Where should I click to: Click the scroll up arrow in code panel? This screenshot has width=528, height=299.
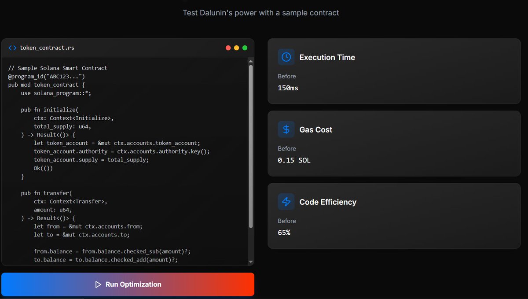coord(251,61)
